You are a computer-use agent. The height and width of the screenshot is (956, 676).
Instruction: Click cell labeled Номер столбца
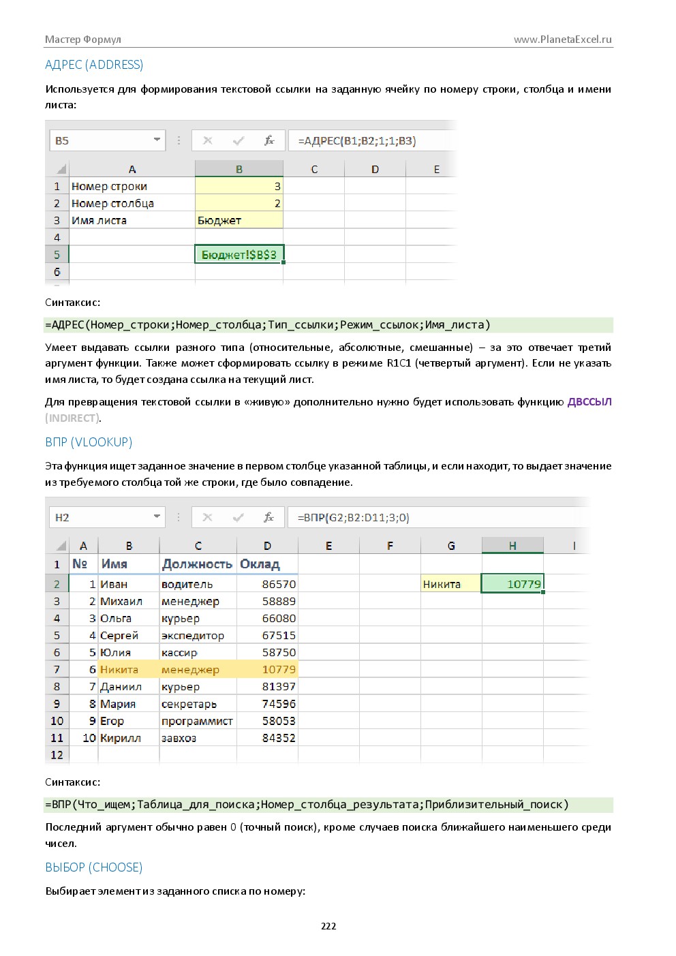click(132, 203)
